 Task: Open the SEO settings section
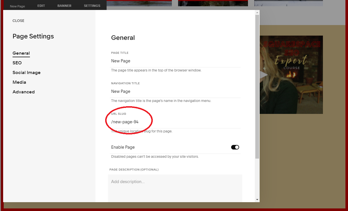tap(17, 63)
